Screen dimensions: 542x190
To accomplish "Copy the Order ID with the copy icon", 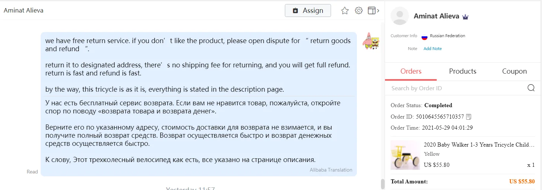I will coord(469,117).
